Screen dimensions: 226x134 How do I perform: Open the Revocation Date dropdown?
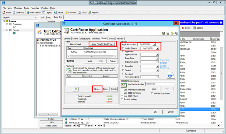click(157, 77)
